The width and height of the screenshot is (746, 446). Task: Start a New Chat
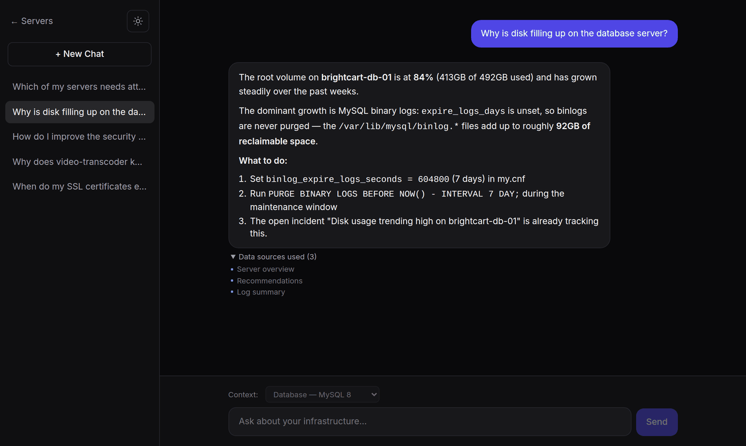click(x=79, y=54)
